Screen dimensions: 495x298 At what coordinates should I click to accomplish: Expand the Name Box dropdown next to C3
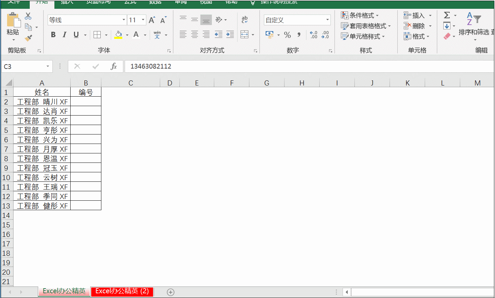pos(48,66)
